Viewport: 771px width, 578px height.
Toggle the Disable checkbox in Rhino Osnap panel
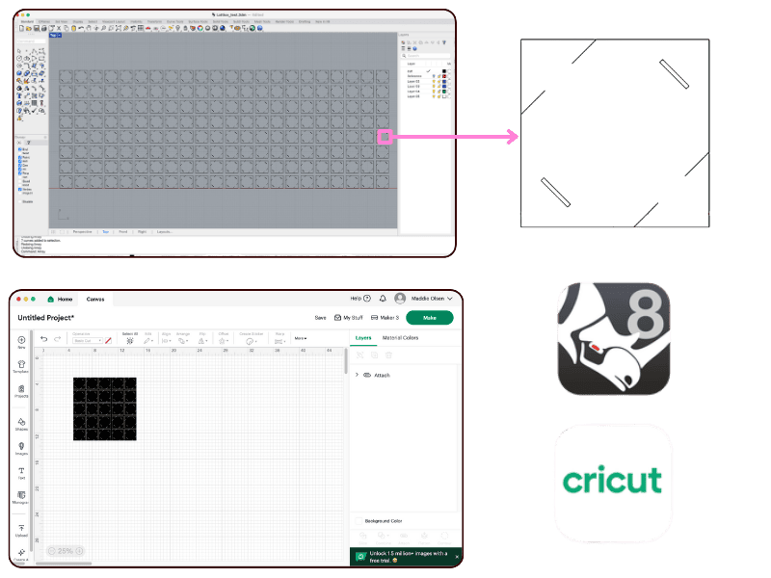21,201
